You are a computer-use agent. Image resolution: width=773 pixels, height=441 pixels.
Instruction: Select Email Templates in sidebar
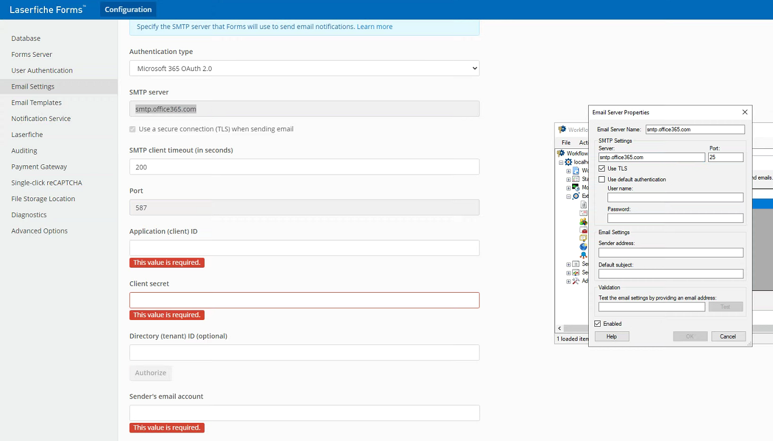(36, 103)
